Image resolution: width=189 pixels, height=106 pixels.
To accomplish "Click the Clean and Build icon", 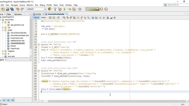I will point(60,9).
